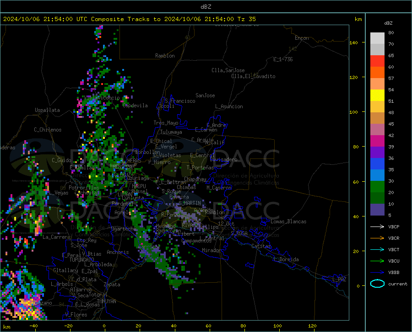This screenshot has width=412, height=332.
Task: Click the Mirador place label
Action: coord(211,250)
